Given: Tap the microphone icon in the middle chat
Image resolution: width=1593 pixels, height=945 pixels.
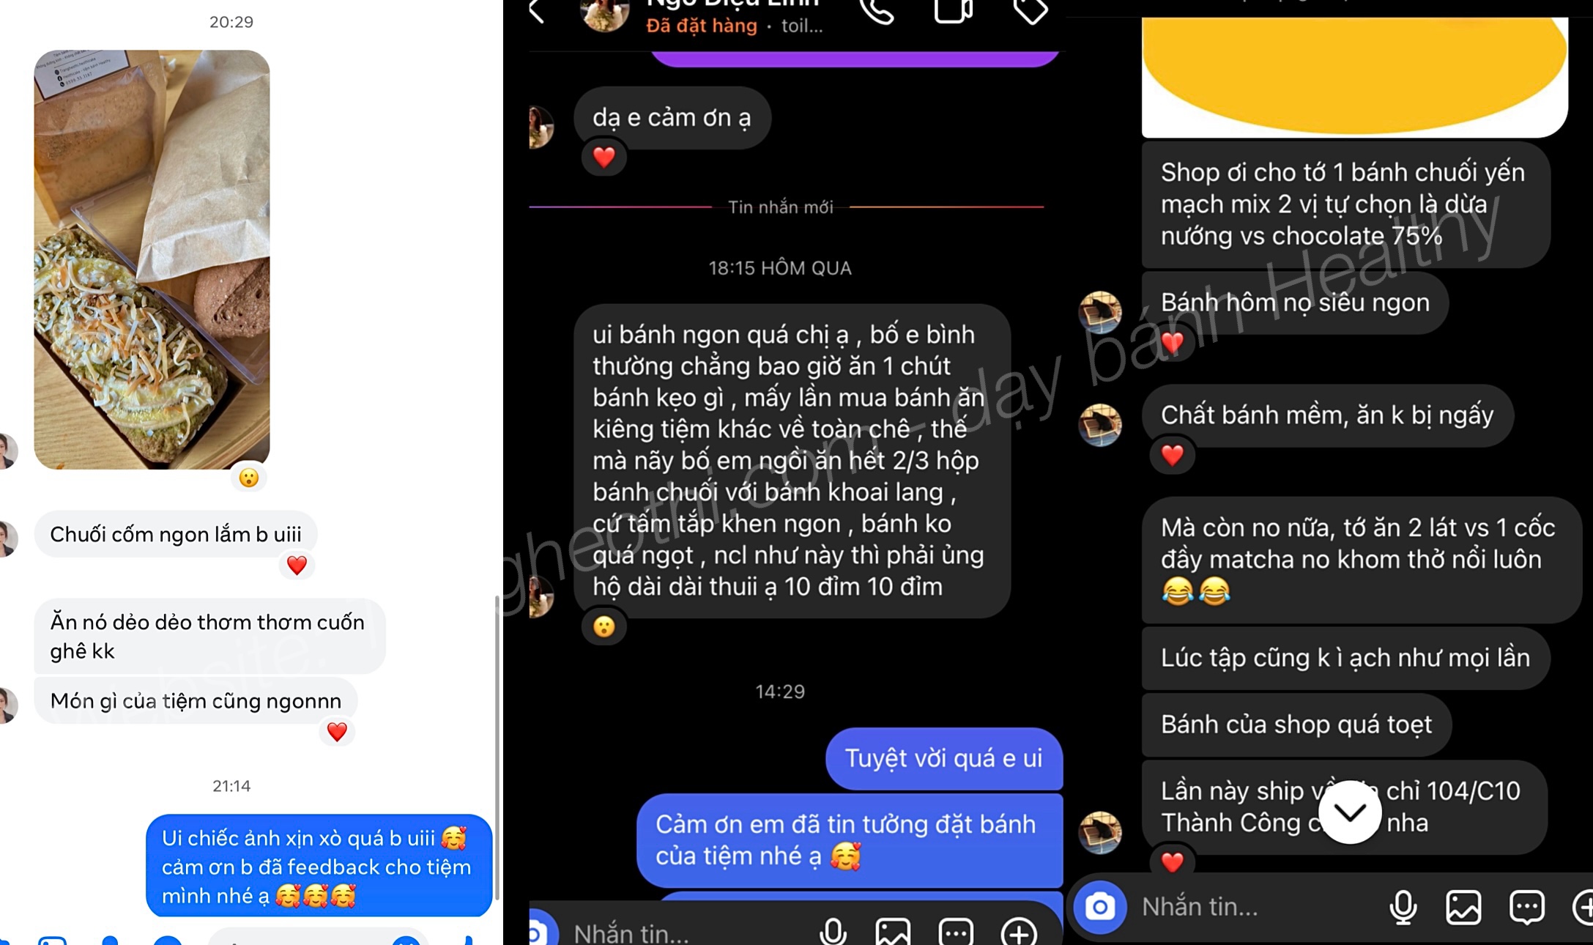Looking at the screenshot, I should 833,932.
